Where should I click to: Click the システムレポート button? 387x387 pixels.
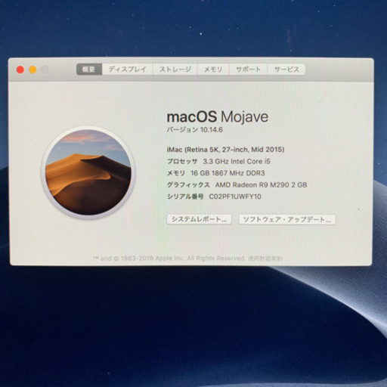pos(199,219)
